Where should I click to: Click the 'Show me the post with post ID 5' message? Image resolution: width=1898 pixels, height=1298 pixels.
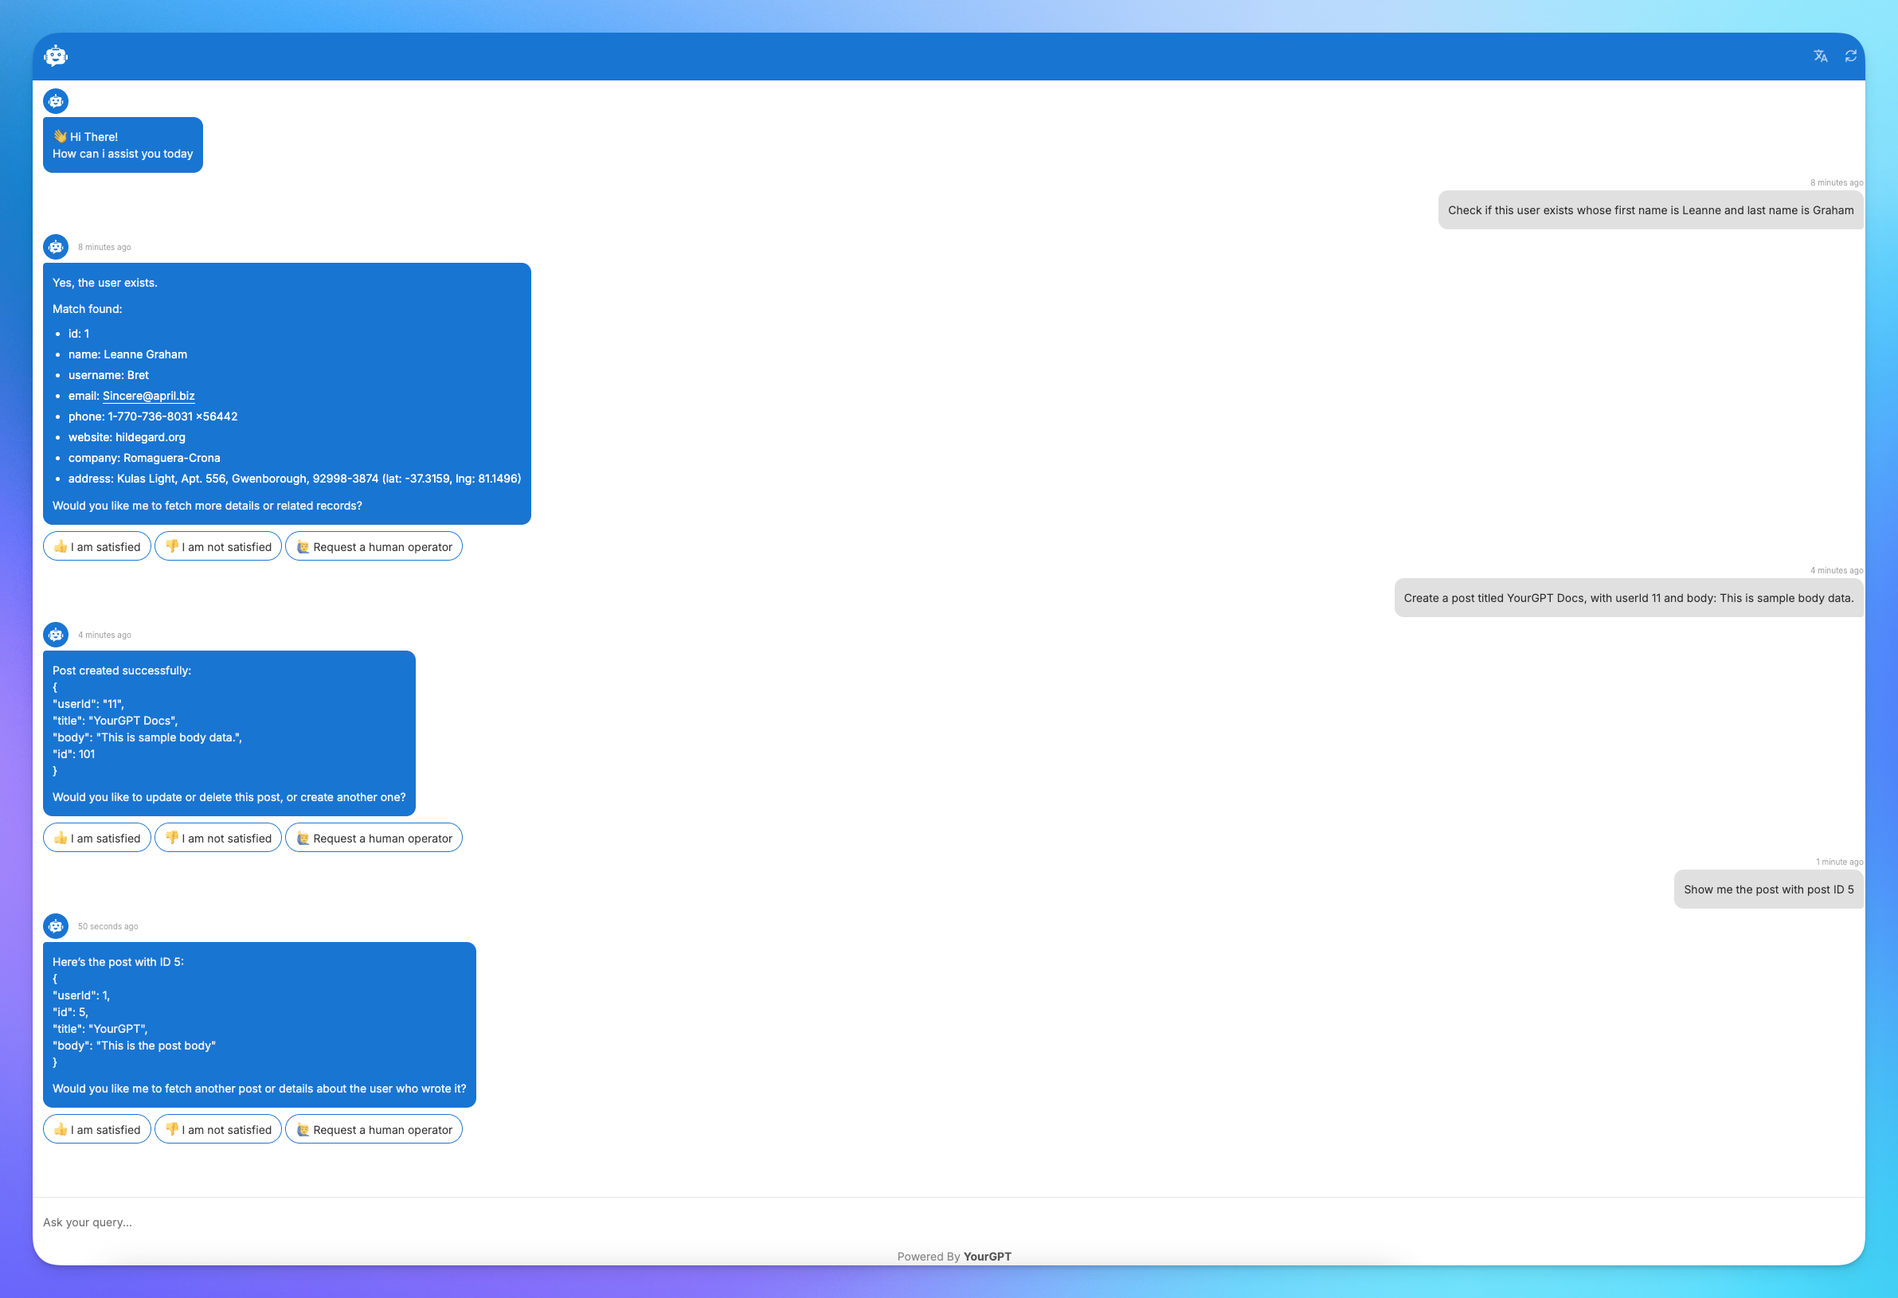1768,889
